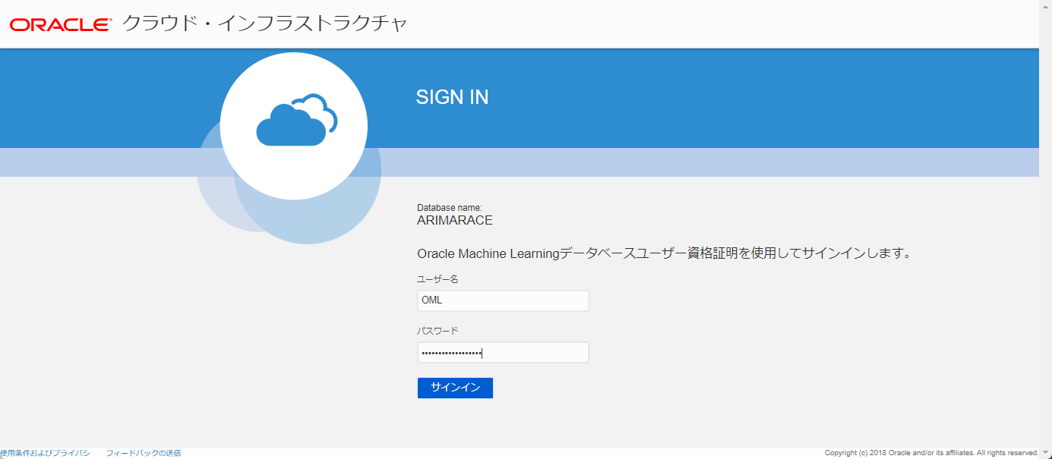The height and width of the screenshot is (459, 1052).
Task: Click the Oracle Machine Learning instruction sentence
Action: 664,253
